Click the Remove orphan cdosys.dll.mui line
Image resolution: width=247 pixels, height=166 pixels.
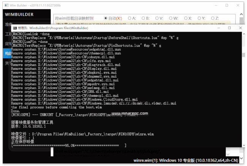tap(63, 57)
